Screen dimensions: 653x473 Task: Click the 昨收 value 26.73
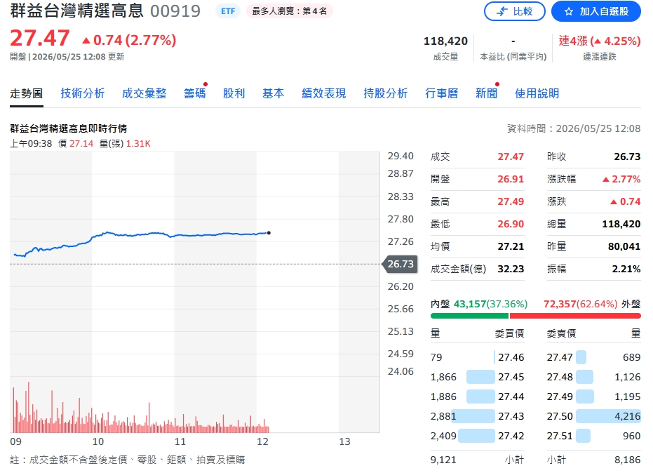point(627,156)
